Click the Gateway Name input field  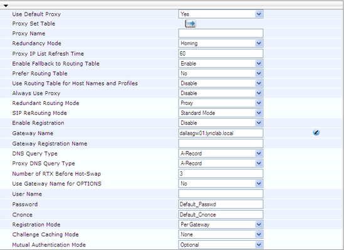pyautogui.click(x=221, y=133)
